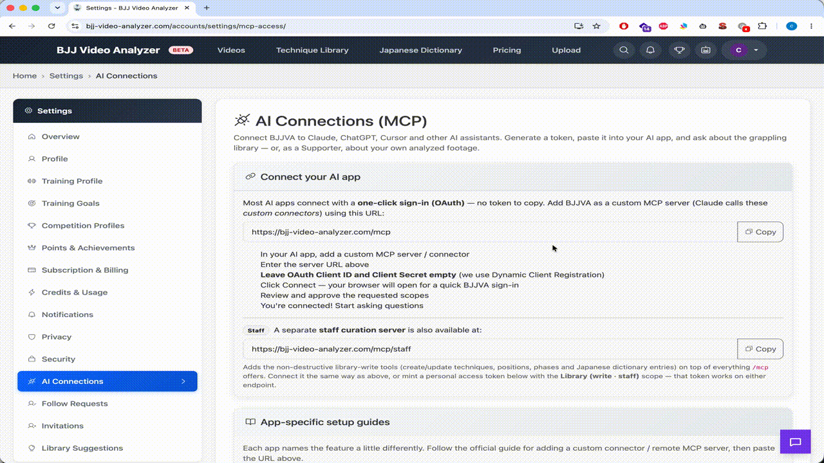Click the trophy achievements icon
This screenshot has width=824, height=463.
(679, 50)
